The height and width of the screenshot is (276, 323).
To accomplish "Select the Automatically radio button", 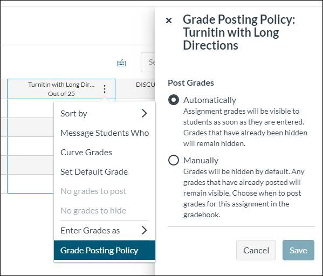I will 174,100.
